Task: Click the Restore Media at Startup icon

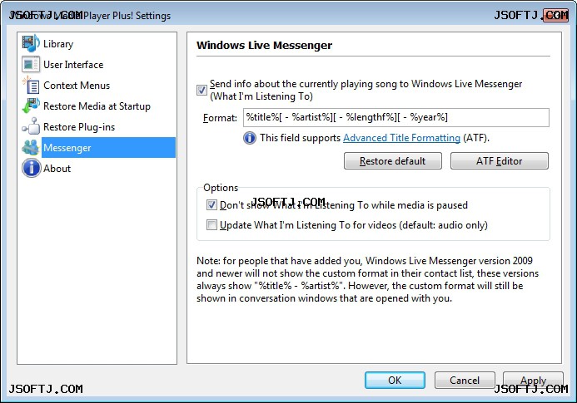Action: tap(31, 106)
